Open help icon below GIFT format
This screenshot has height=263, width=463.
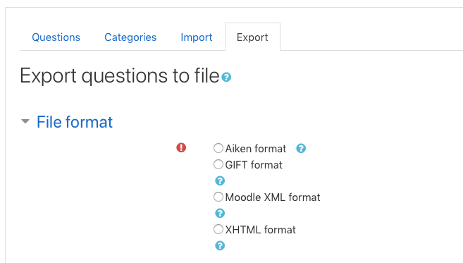220,181
